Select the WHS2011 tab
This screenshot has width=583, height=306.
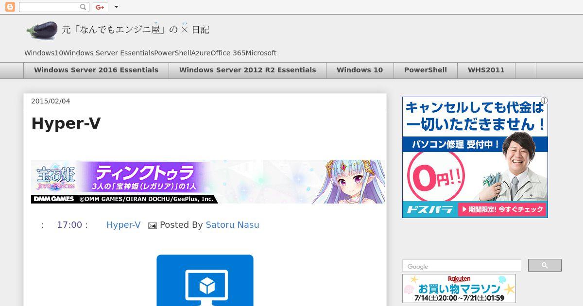(x=486, y=70)
